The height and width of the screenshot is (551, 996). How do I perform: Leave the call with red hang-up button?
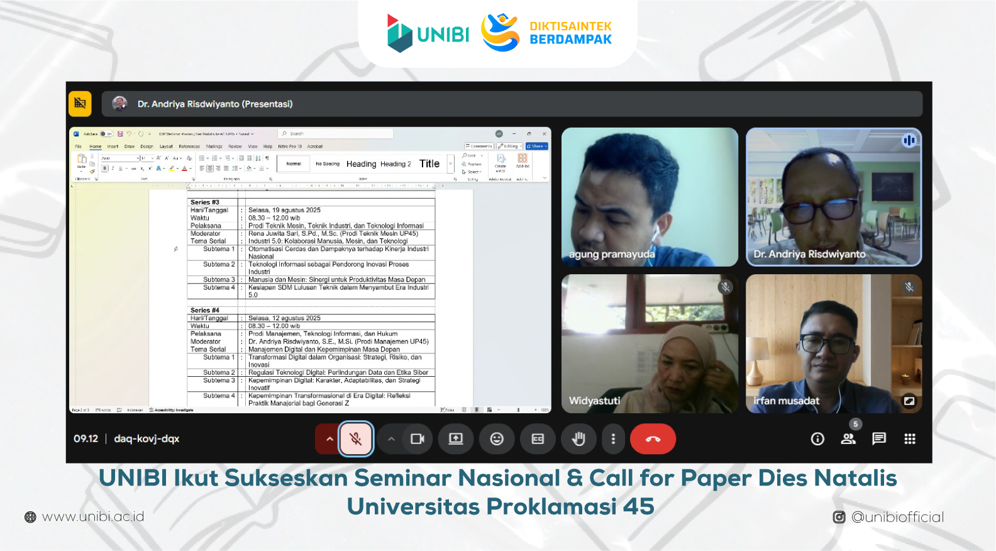[x=653, y=439]
